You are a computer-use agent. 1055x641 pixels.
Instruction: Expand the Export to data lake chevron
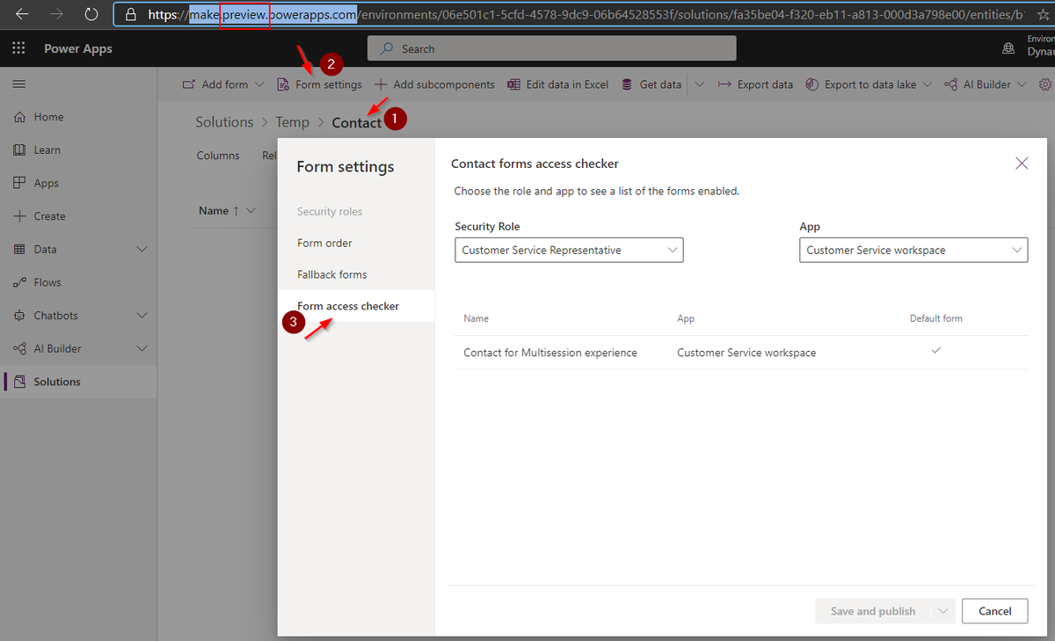point(928,84)
